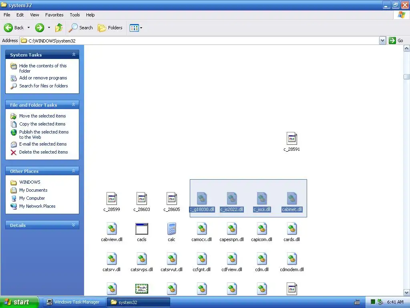Click the scrollbar up arrow
This screenshot has height=308, width=410.
(x=407, y=49)
